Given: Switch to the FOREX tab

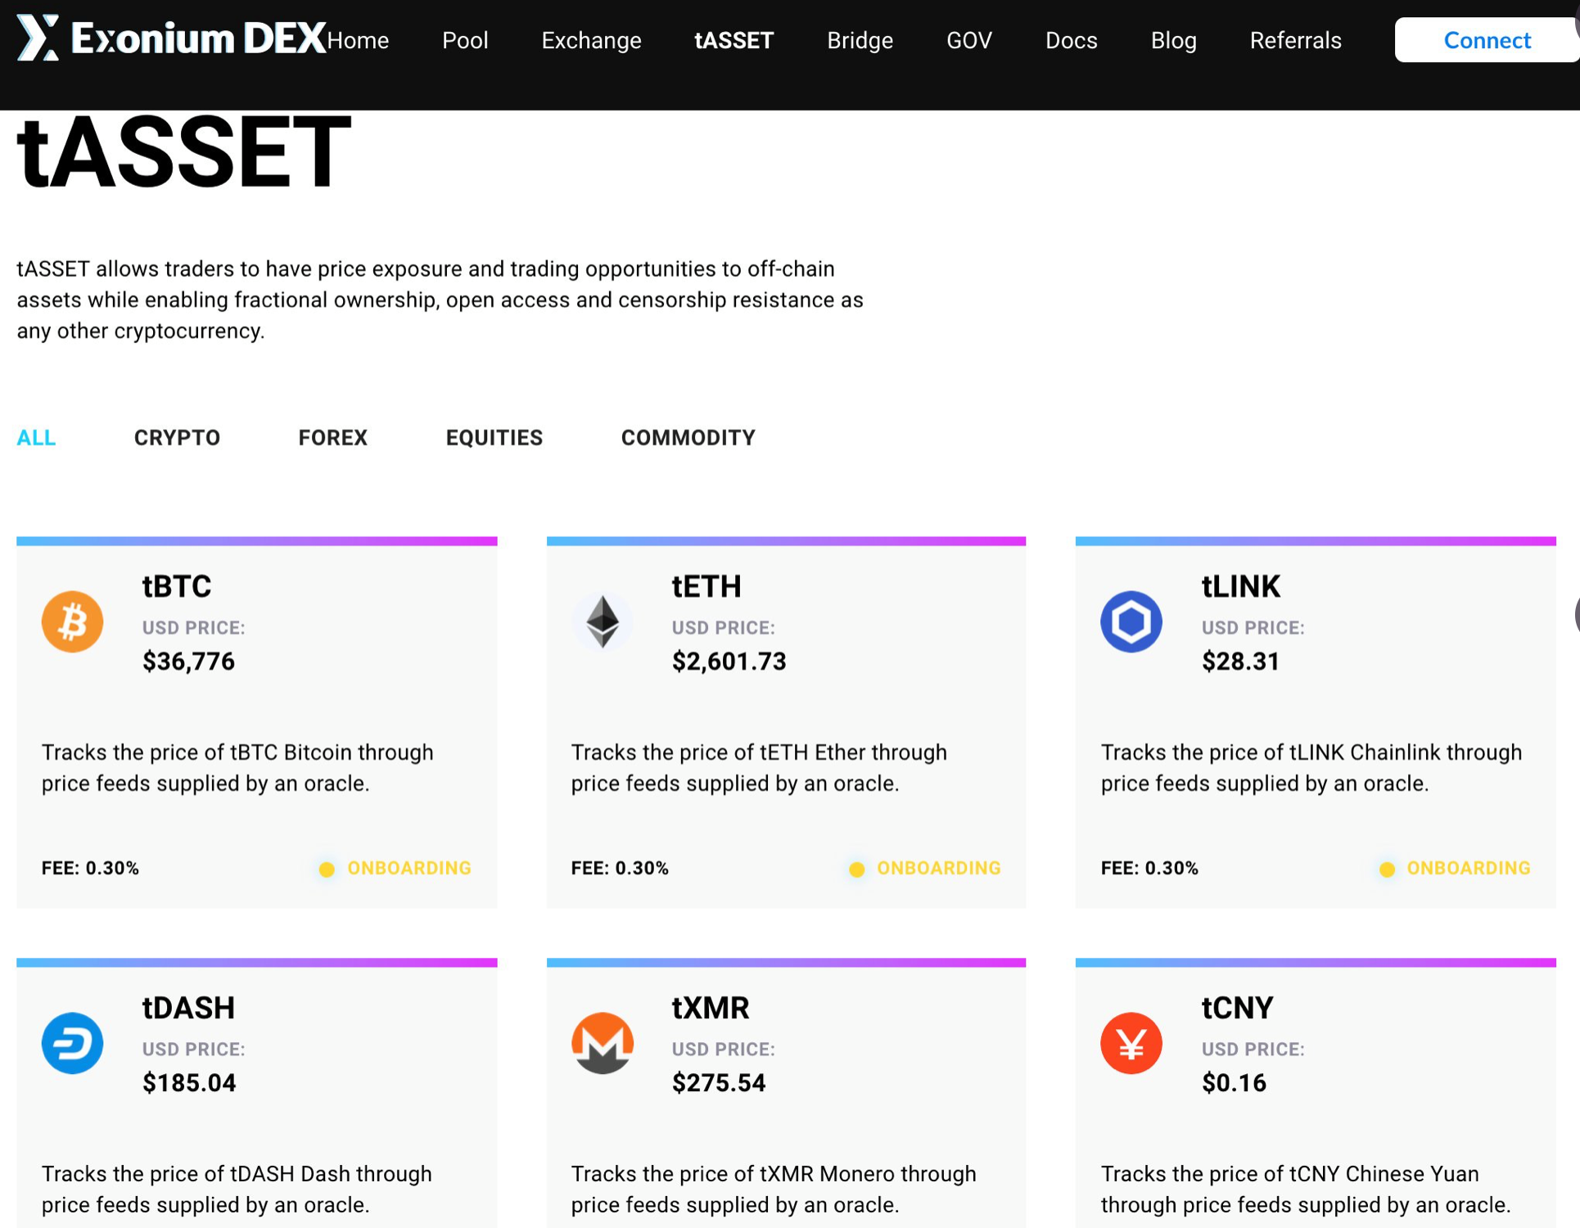Looking at the screenshot, I should click(x=332, y=437).
